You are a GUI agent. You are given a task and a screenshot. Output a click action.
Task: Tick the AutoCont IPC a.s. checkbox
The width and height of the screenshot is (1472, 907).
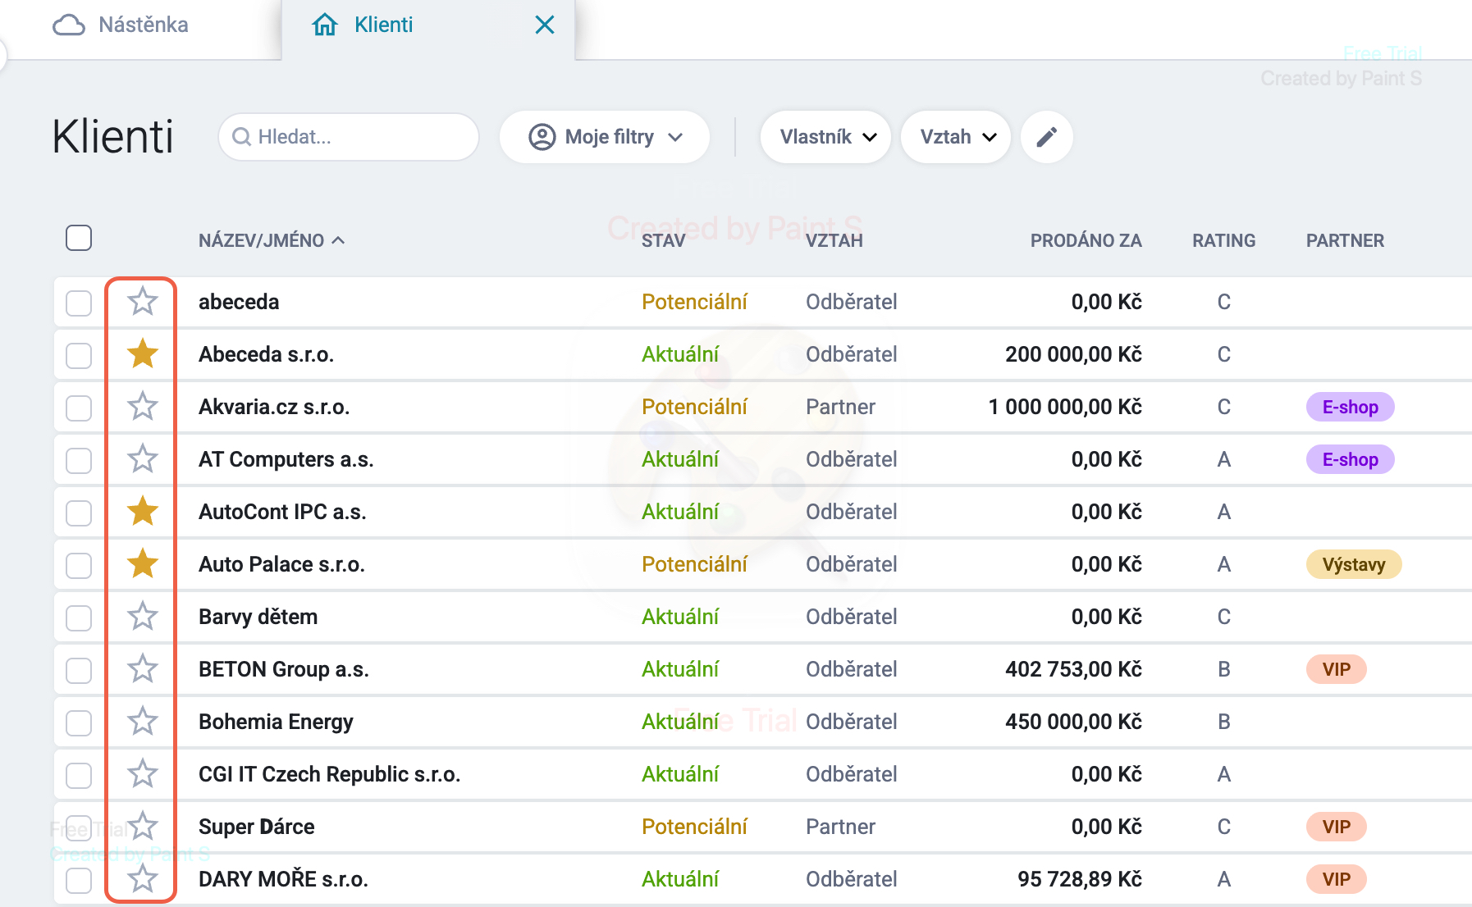[79, 513]
